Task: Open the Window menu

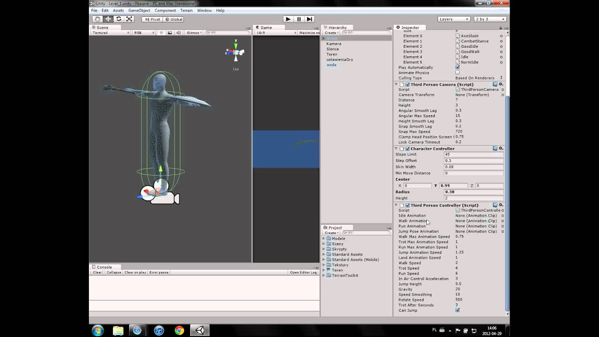Action: pyautogui.click(x=205, y=10)
